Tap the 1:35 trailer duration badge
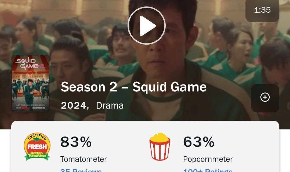290x172 pixels. (x=262, y=10)
